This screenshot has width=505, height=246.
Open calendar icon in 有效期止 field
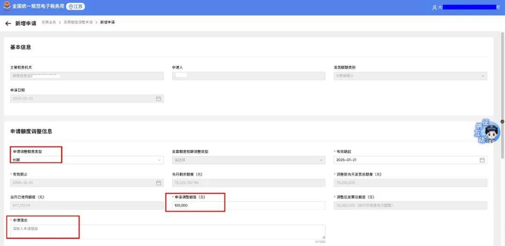[x=159, y=182]
